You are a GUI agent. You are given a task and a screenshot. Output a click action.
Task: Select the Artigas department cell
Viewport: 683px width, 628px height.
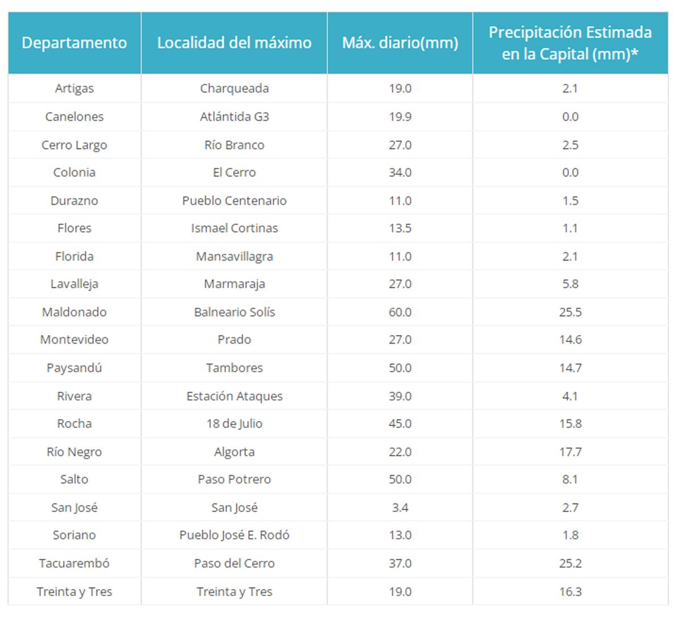tap(74, 88)
